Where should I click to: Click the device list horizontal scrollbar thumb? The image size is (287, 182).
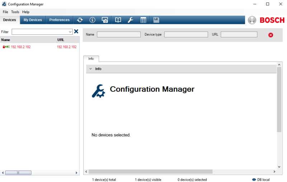point(18,173)
